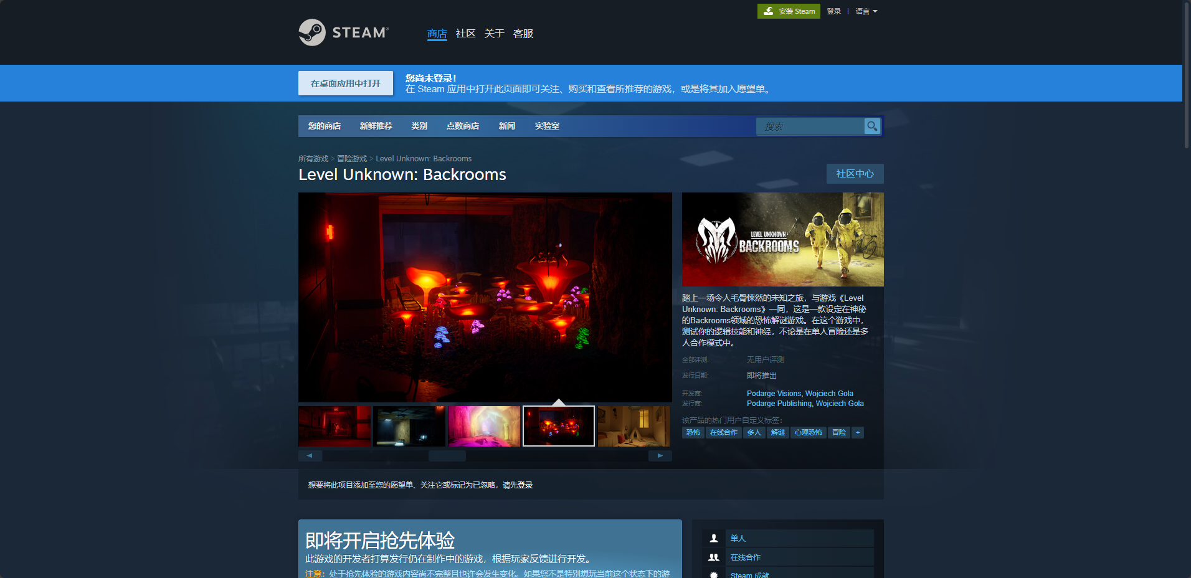Click the single-player person icon
Image resolution: width=1191 pixels, height=578 pixels.
[714, 538]
